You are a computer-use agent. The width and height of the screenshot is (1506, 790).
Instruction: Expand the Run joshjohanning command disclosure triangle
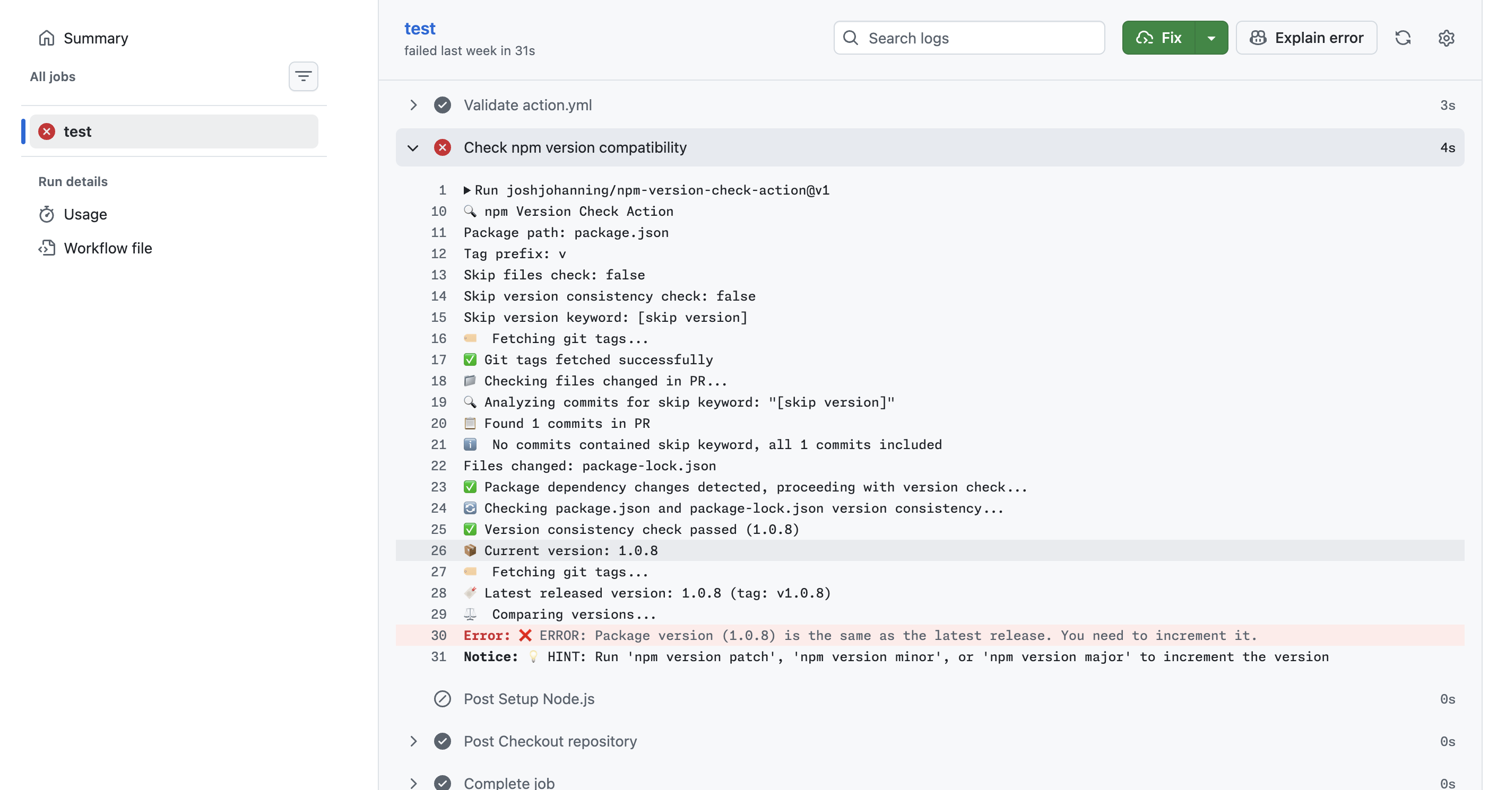pos(466,190)
